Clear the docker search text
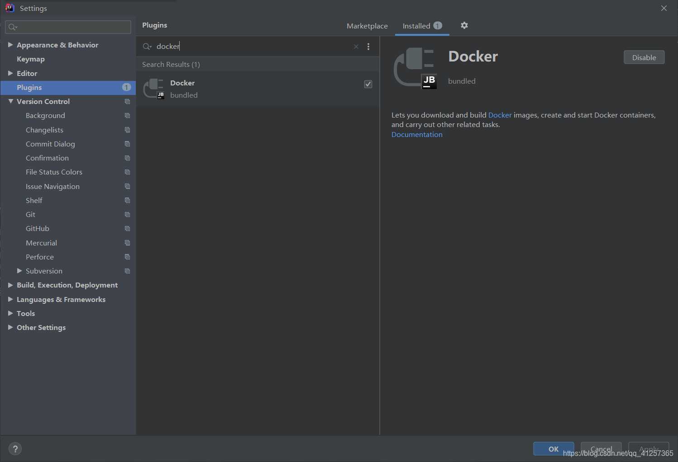Image resolution: width=678 pixels, height=462 pixels. click(x=356, y=47)
